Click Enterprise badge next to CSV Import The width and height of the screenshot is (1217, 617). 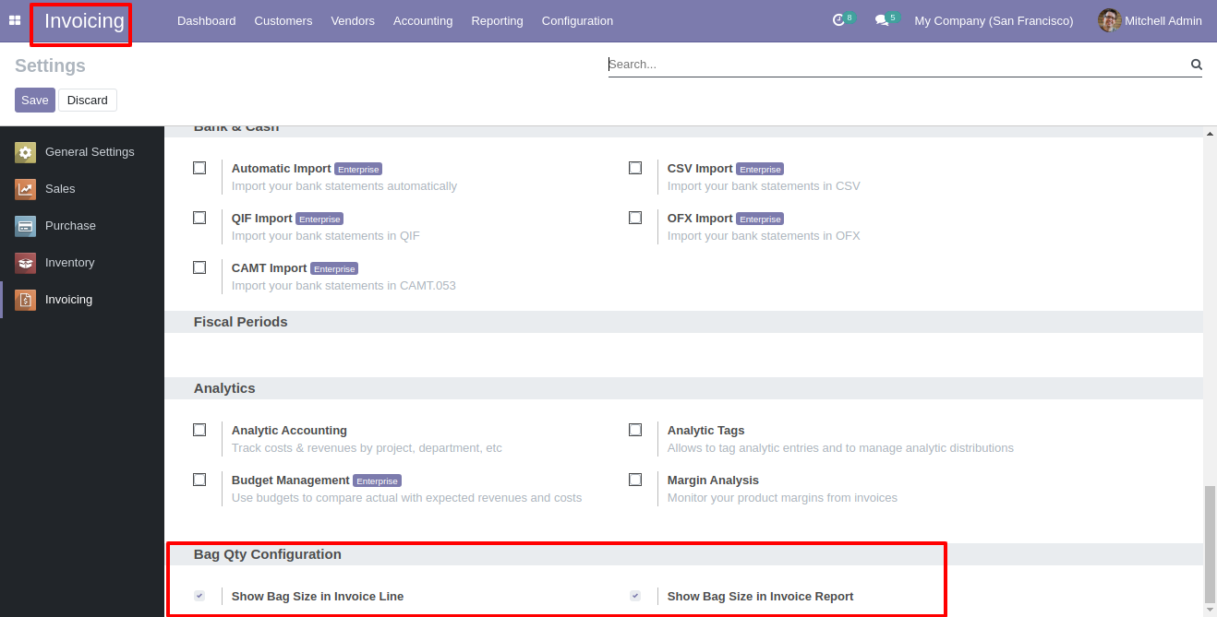760,170
